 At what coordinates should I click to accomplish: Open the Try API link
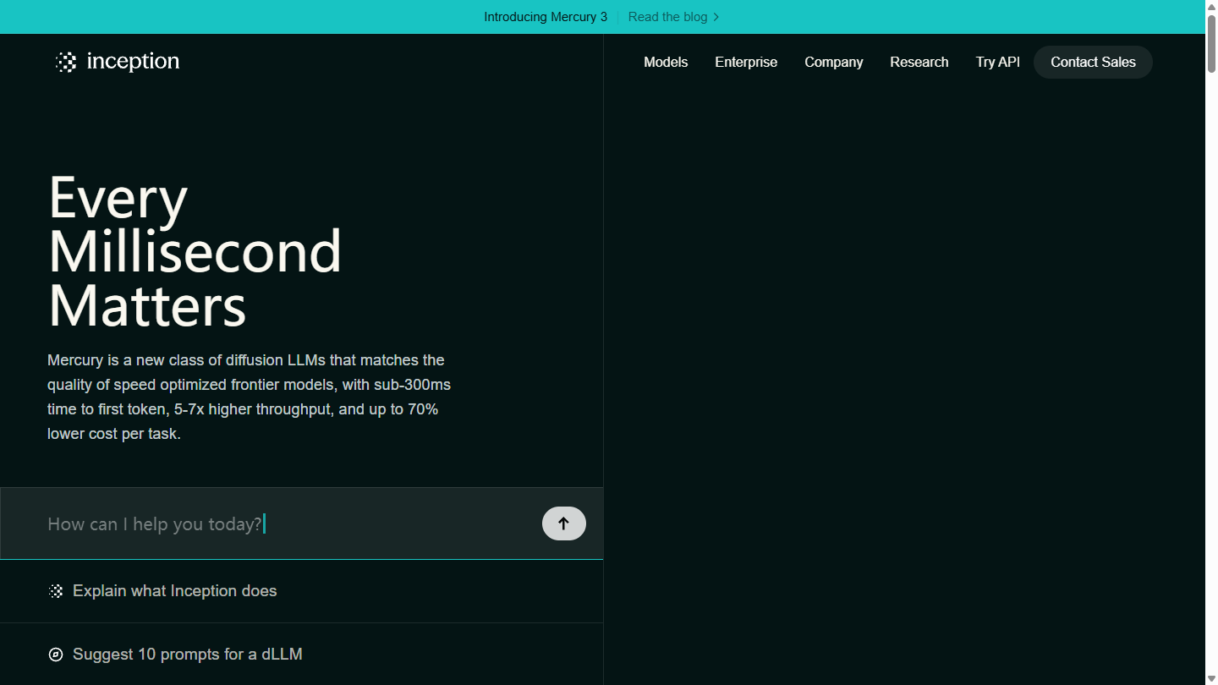pyautogui.click(x=998, y=62)
